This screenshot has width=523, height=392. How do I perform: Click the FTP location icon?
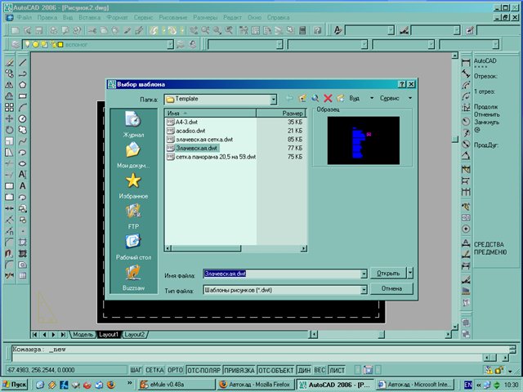point(133,214)
